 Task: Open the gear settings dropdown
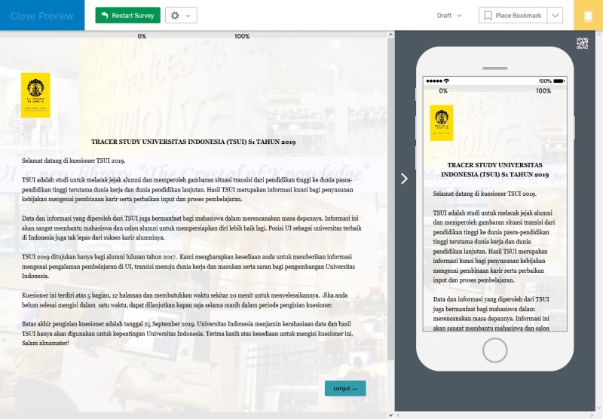(181, 15)
